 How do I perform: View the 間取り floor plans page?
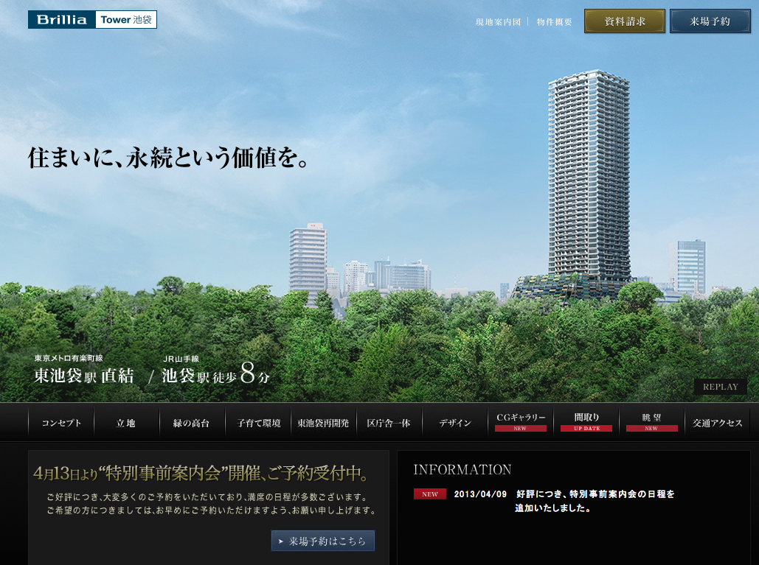586,418
